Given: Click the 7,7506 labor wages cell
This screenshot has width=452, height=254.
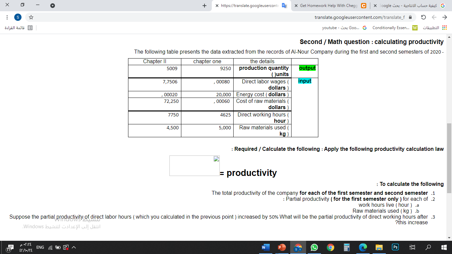Looking at the screenshot, I should pos(155,85).
